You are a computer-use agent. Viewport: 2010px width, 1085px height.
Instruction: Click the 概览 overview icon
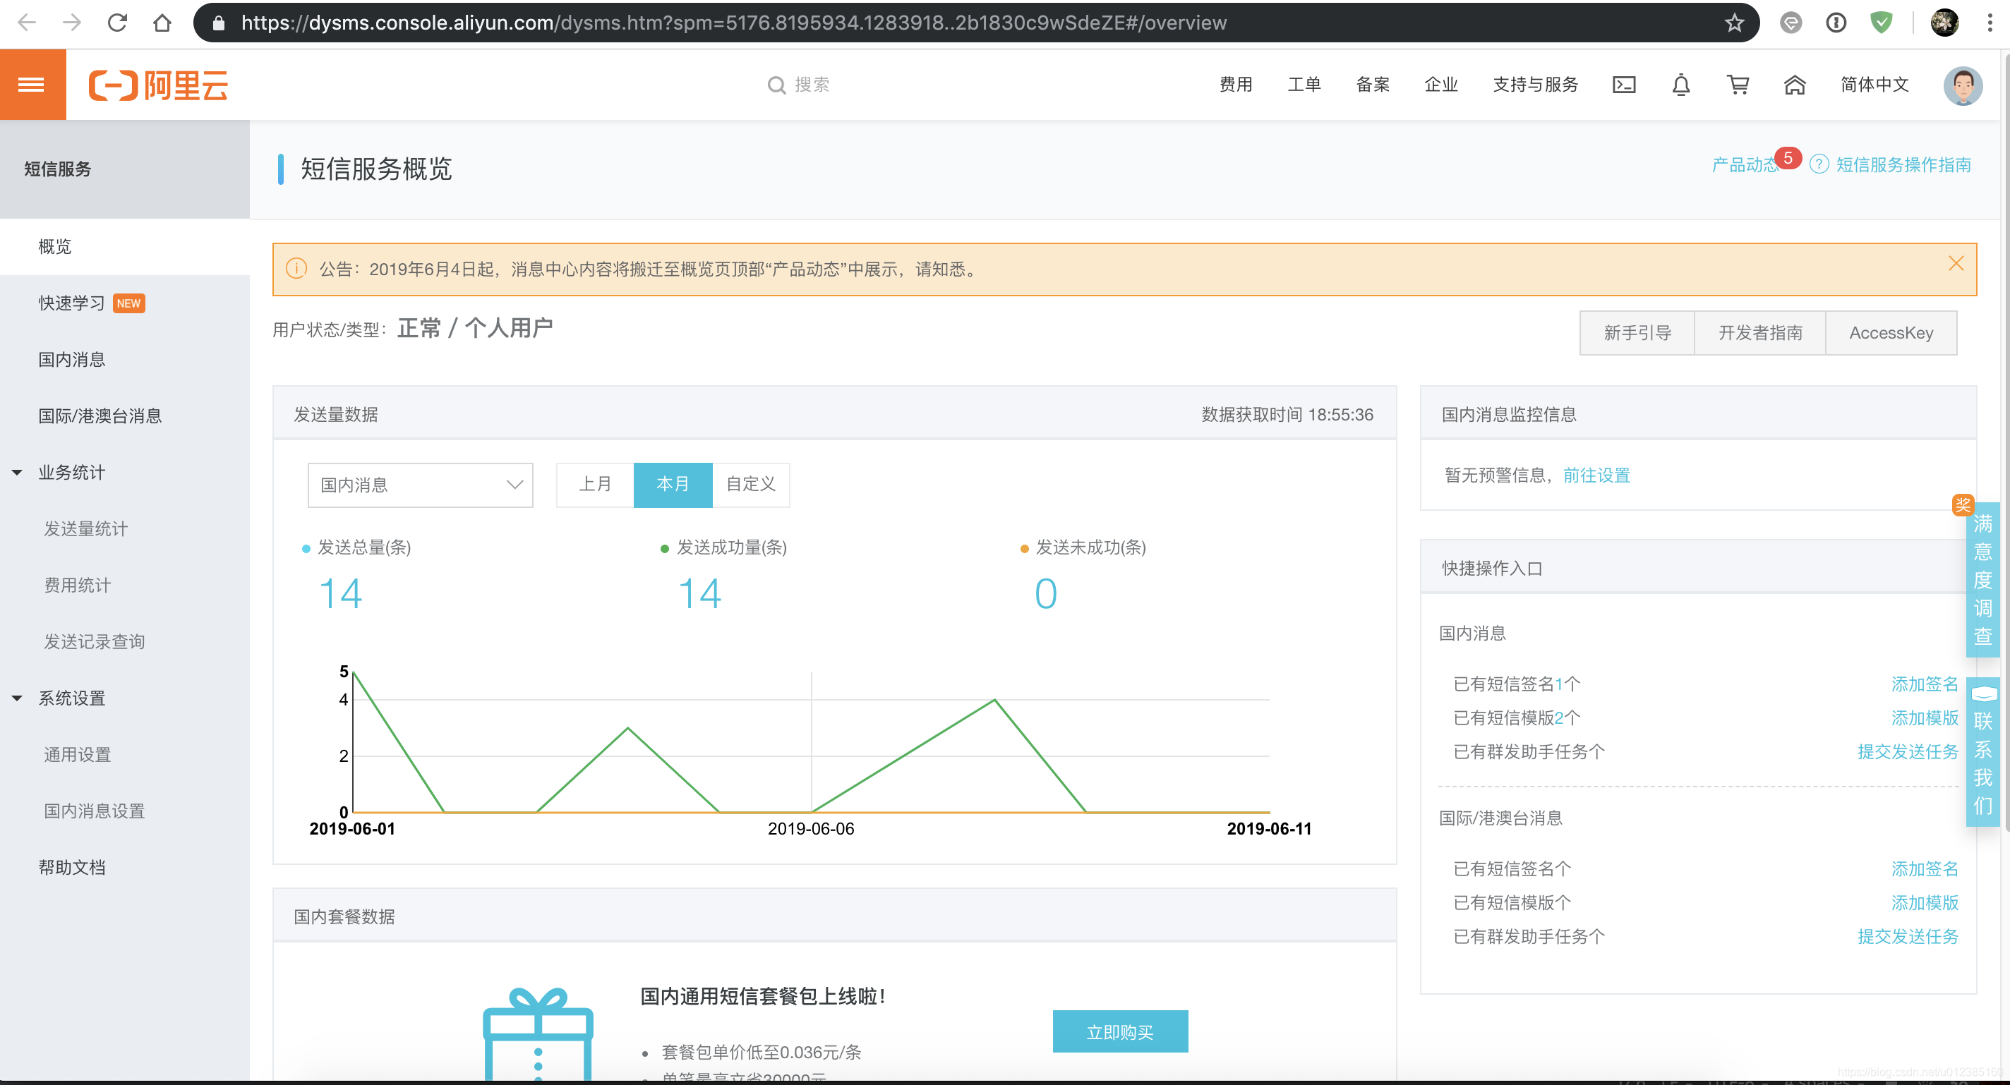55,245
